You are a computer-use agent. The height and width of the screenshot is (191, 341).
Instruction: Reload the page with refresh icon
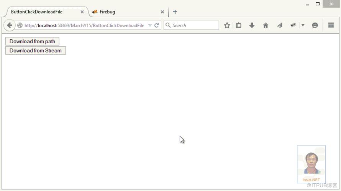pyautogui.click(x=156, y=25)
